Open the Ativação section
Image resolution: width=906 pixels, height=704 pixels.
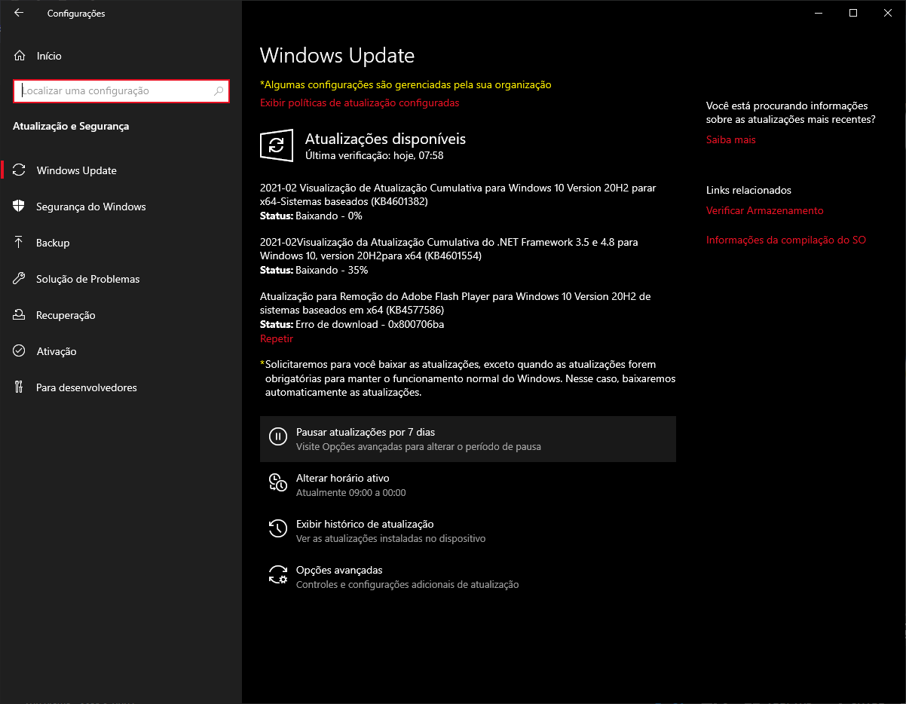(121, 351)
